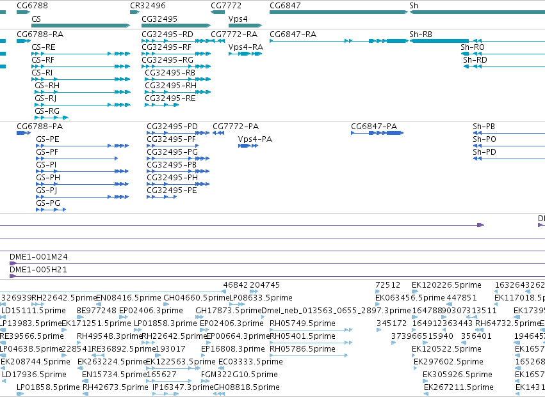Click the GS-PI protein label
Image resolution: width=545 pixels, height=397 pixels.
(46, 165)
